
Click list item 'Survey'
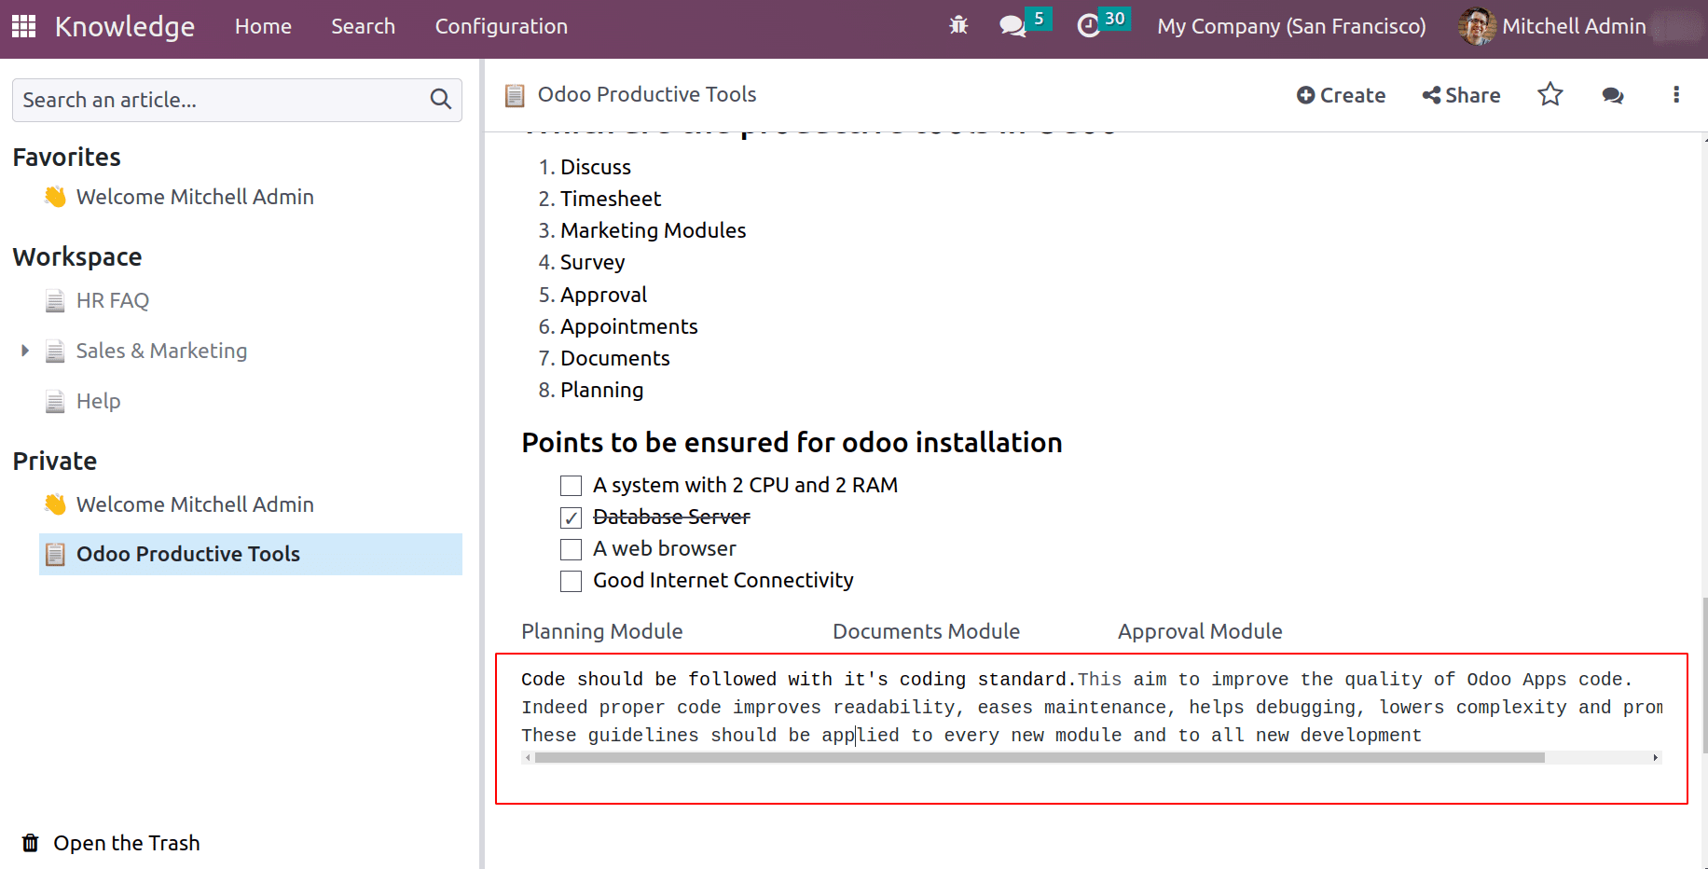tap(593, 262)
